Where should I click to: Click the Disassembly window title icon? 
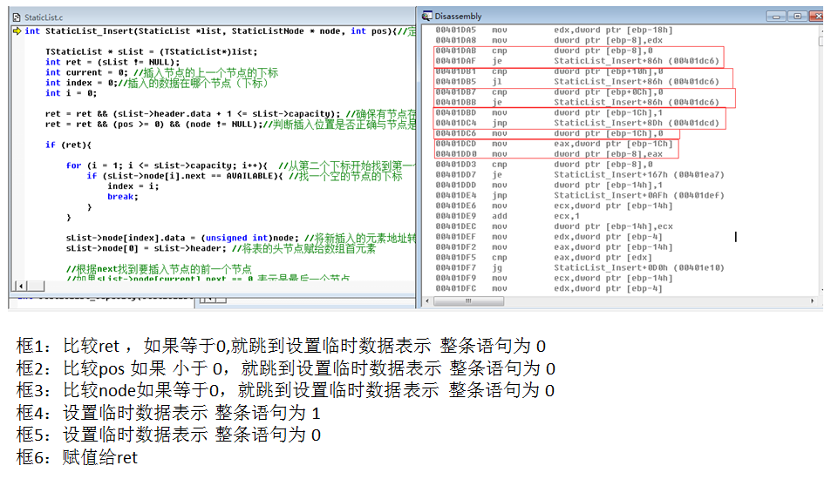coord(427,16)
